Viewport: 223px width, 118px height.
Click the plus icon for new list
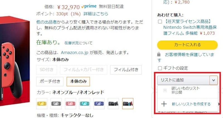[164, 104]
